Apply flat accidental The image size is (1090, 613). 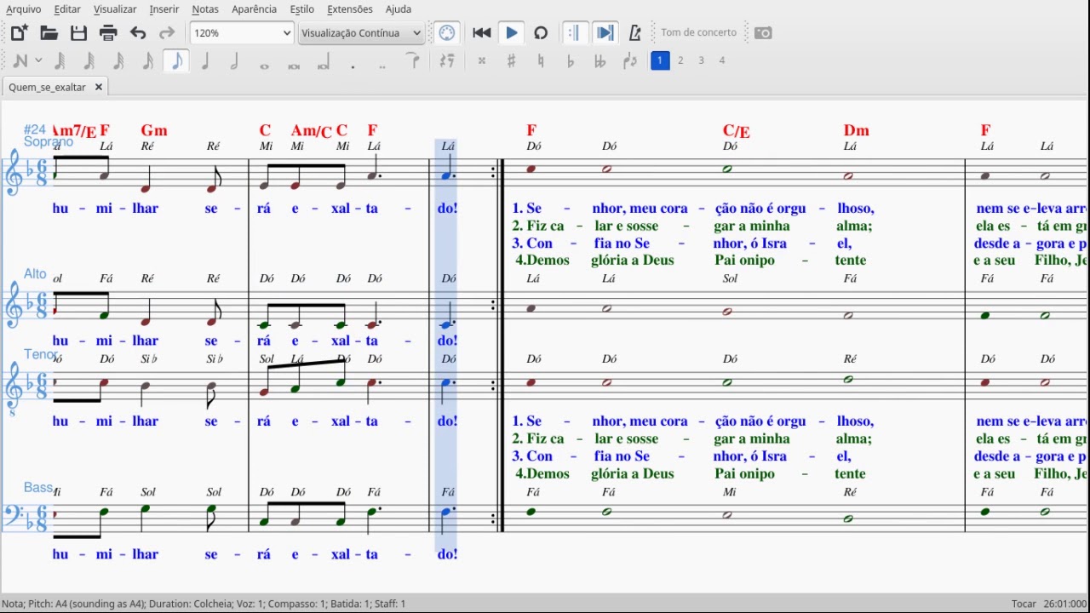pyautogui.click(x=570, y=60)
